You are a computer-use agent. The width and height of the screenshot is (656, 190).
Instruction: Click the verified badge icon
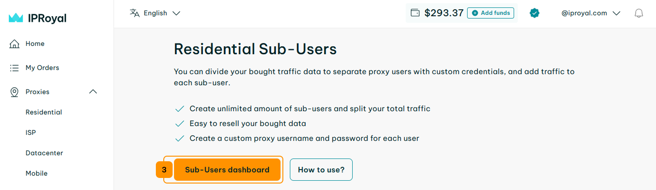point(535,13)
